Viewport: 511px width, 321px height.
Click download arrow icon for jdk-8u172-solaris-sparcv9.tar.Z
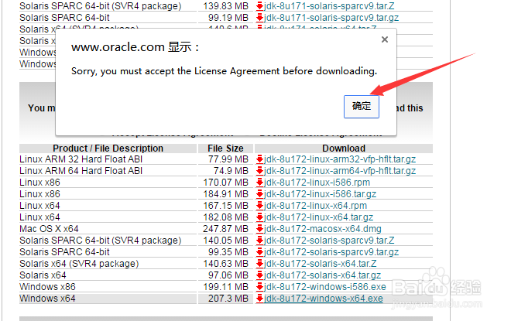[259, 241]
